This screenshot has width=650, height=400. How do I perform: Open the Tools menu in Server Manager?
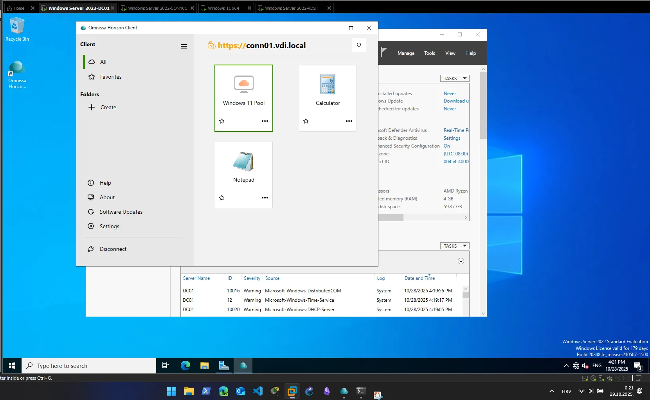(x=429, y=53)
